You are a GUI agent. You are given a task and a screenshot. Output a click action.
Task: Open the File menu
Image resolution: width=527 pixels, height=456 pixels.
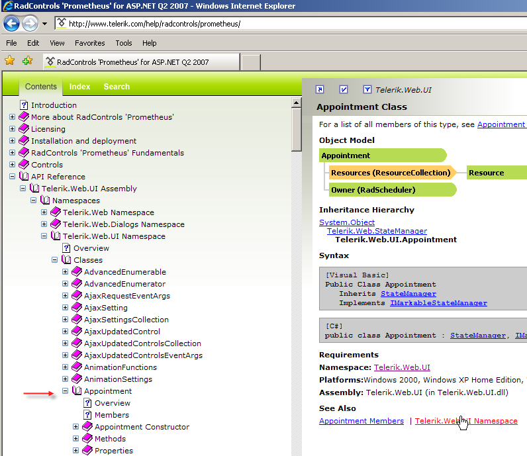pyautogui.click(x=11, y=43)
